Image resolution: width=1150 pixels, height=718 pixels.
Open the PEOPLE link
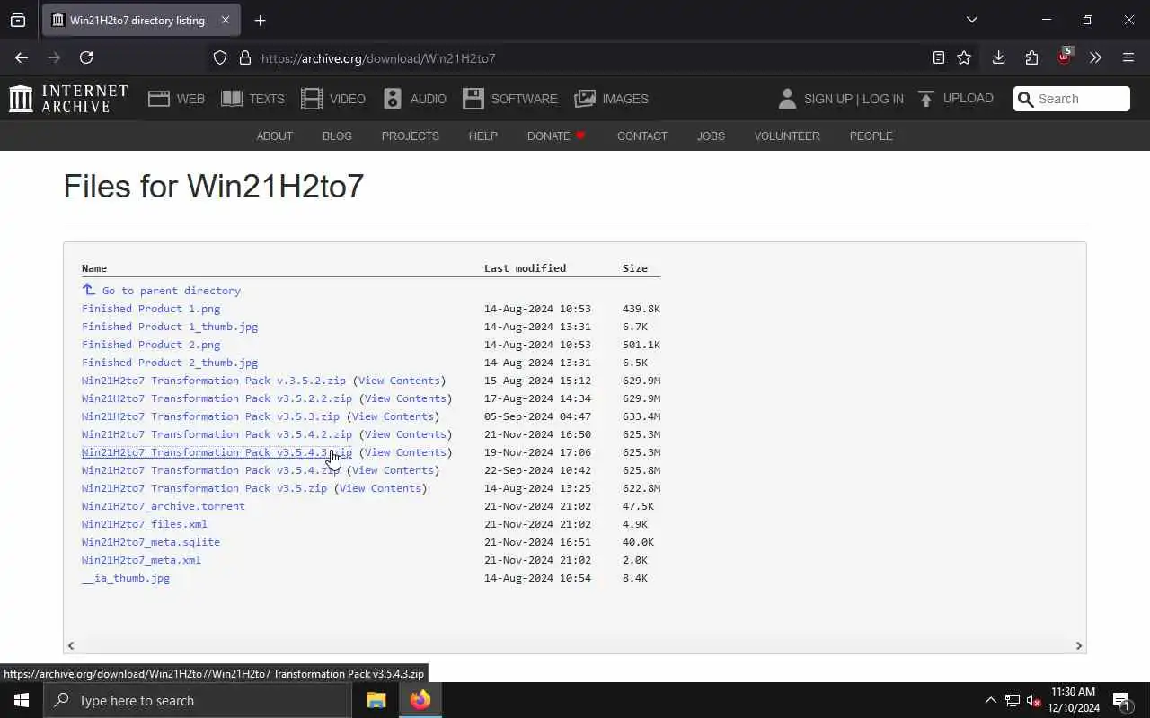click(871, 136)
